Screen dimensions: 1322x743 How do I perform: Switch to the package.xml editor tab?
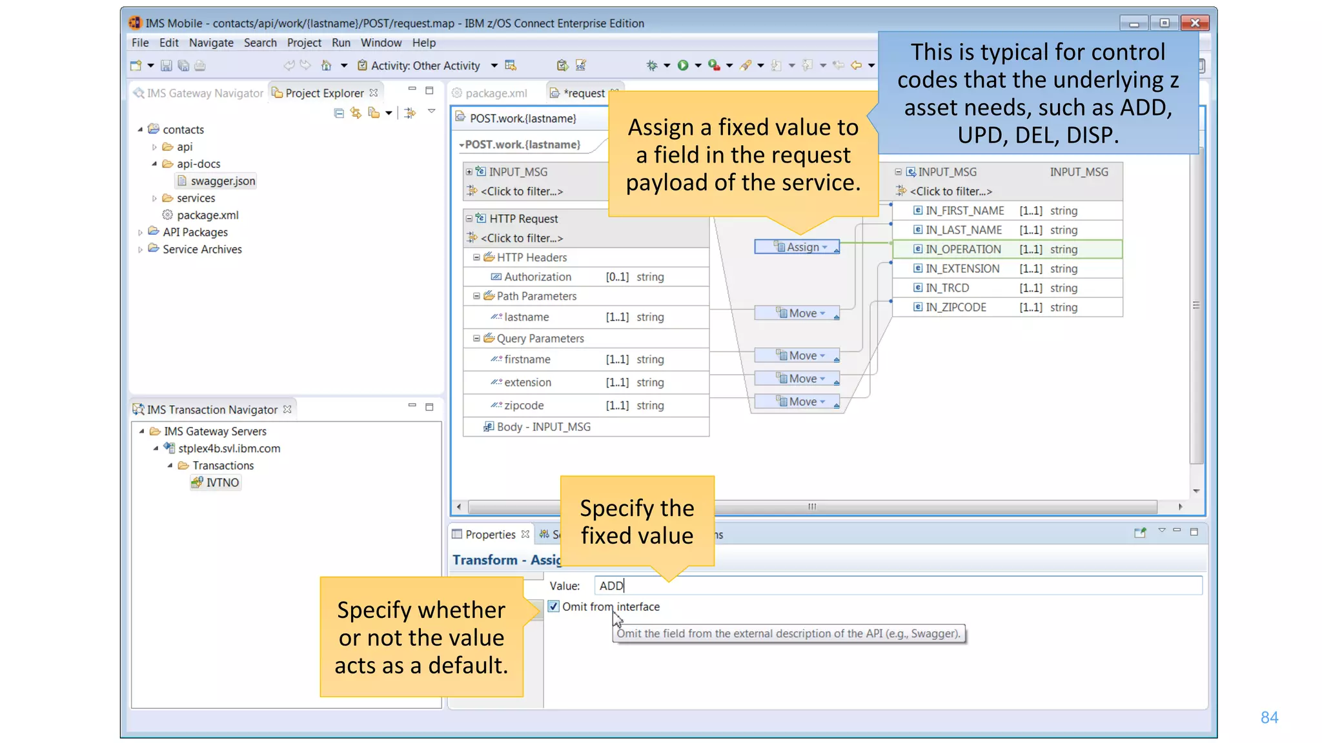[x=490, y=93]
